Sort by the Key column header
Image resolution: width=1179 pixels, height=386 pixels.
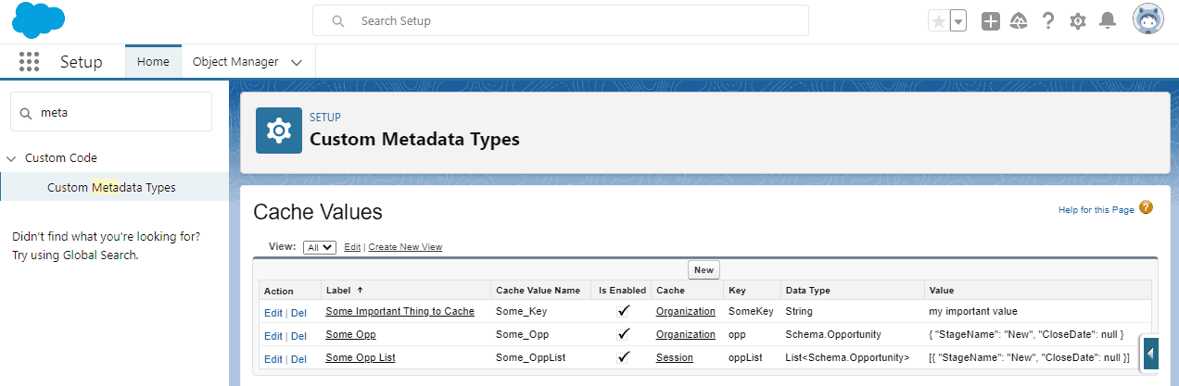[x=737, y=290]
